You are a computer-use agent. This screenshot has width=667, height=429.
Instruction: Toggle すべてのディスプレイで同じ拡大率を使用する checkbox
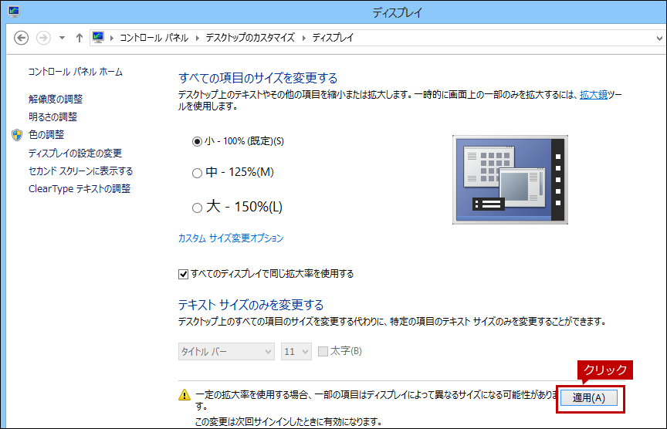[183, 274]
